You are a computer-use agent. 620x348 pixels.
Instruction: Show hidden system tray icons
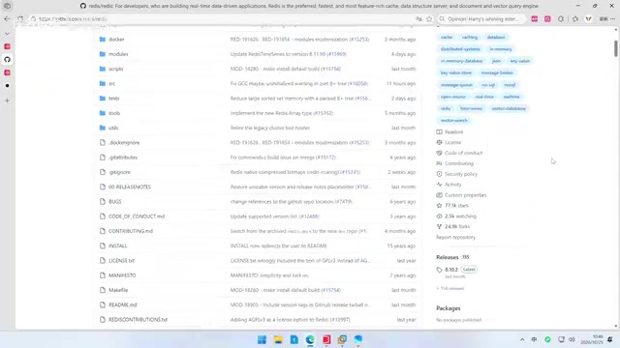tap(522, 339)
